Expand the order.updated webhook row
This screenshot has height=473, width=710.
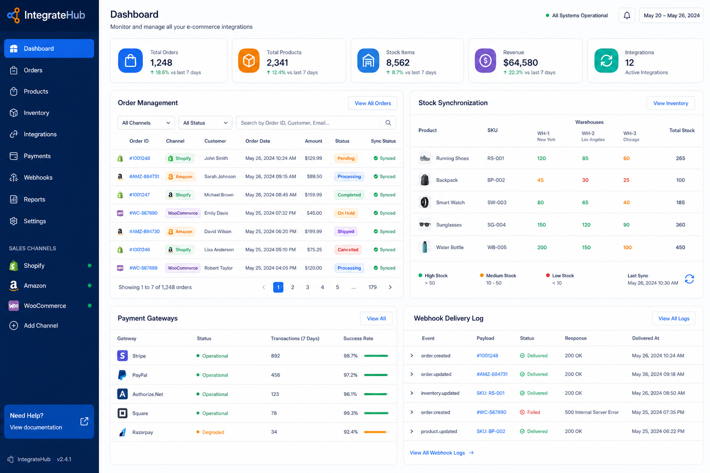point(411,374)
